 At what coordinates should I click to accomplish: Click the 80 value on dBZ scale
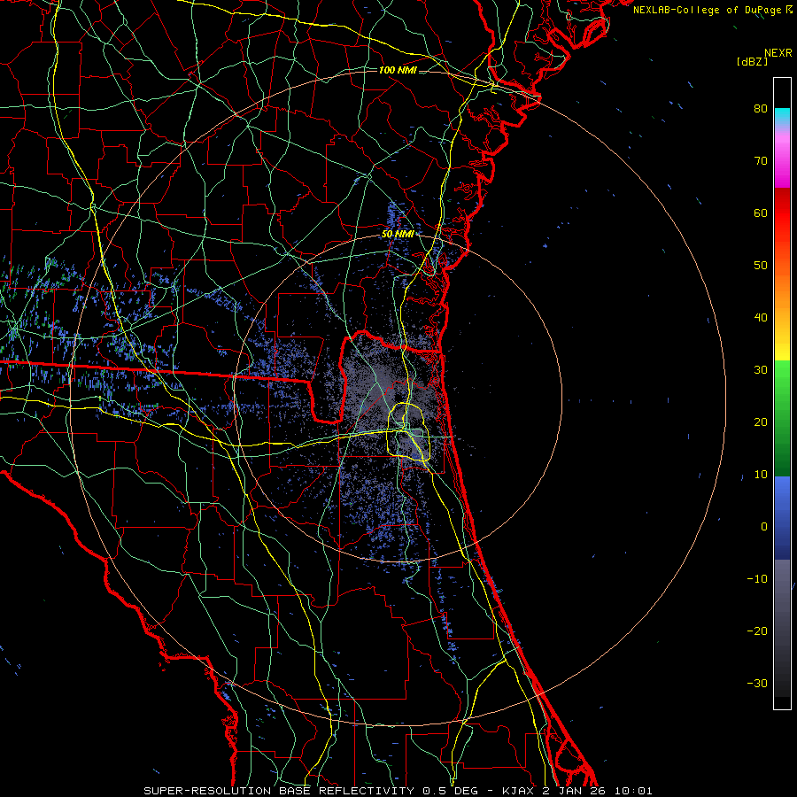click(761, 108)
